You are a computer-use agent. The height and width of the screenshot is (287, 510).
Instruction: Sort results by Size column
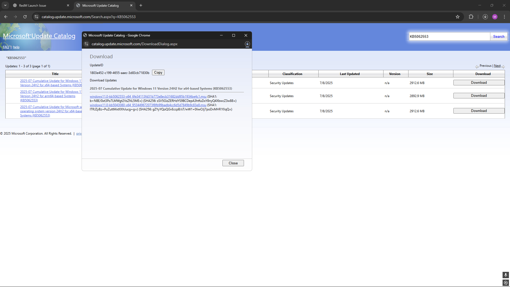pyautogui.click(x=430, y=74)
